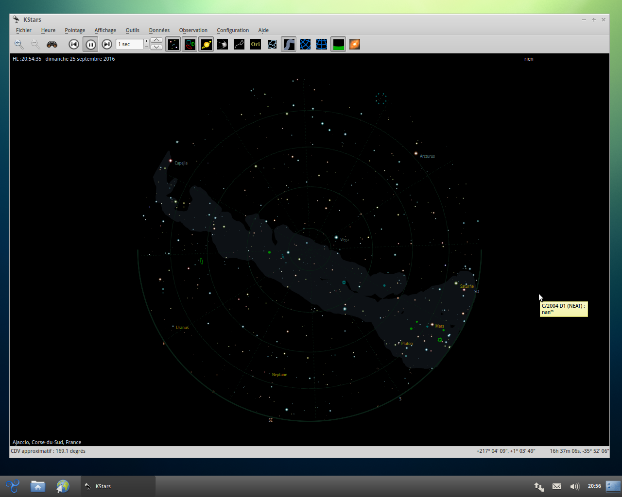Viewport: 622px width, 497px height.
Task: Open the Configuration menu
Action: pos(233,30)
